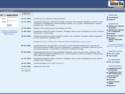This screenshot has width=125, height=94.
Task: Click the bullet icon next to Вопросы и ответы
Action: click(107, 36)
